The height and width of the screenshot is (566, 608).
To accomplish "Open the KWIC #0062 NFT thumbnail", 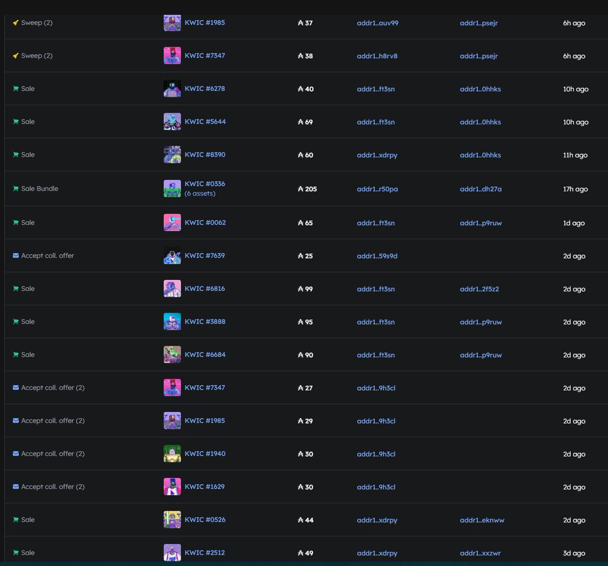I will click(x=172, y=223).
